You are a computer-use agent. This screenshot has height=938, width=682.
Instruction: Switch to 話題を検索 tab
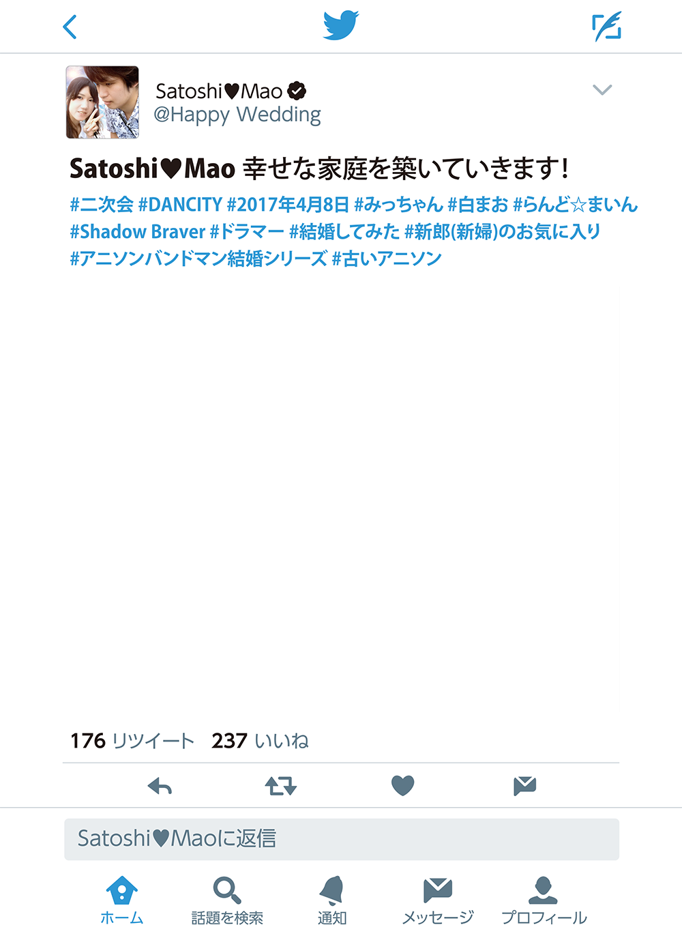227,900
